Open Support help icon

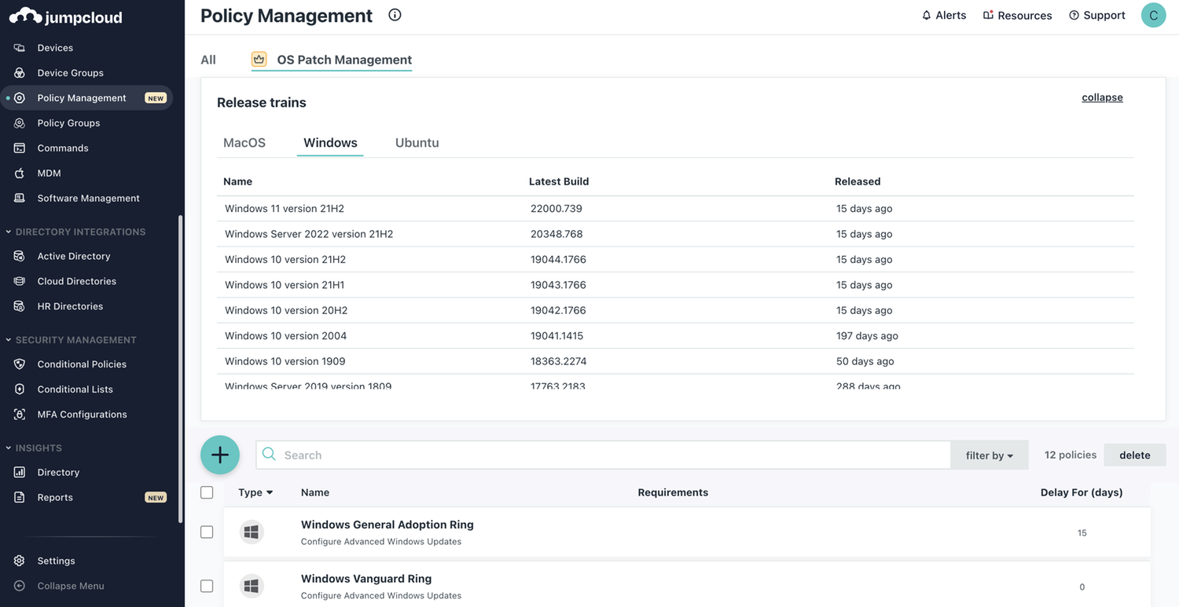point(1074,16)
